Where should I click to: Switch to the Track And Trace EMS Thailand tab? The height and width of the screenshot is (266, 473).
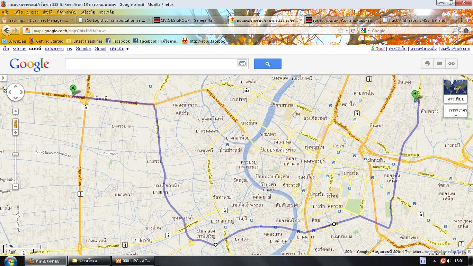(418, 20)
